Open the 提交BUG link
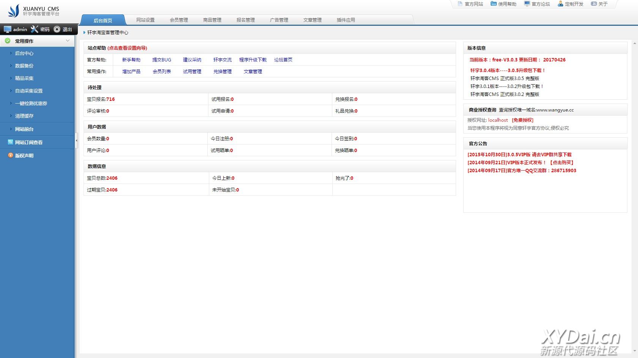Viewport: 638px width, 358px height. coord(162,60)
